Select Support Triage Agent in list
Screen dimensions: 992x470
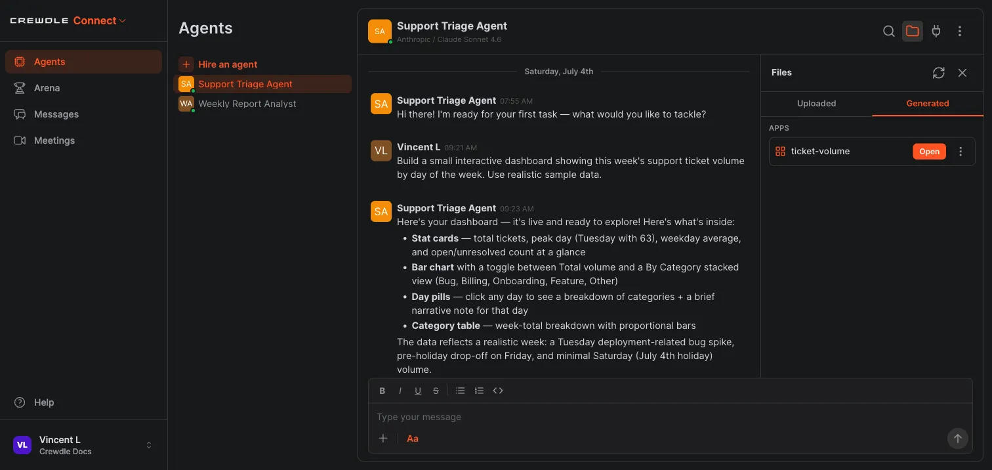[x=262, y=84]
